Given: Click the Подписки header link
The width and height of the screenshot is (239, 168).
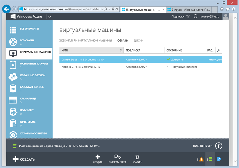Looking at the screenshot, I should pos(178,16).
